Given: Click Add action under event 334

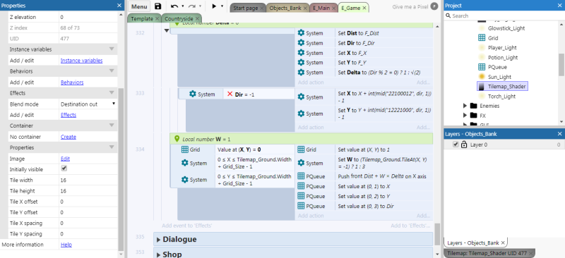Looking at the screenshot, I should click(311, 216).
